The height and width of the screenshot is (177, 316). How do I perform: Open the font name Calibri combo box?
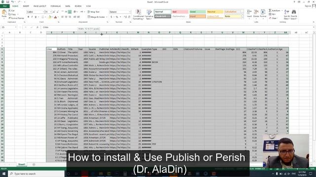(x=36, y=12)
